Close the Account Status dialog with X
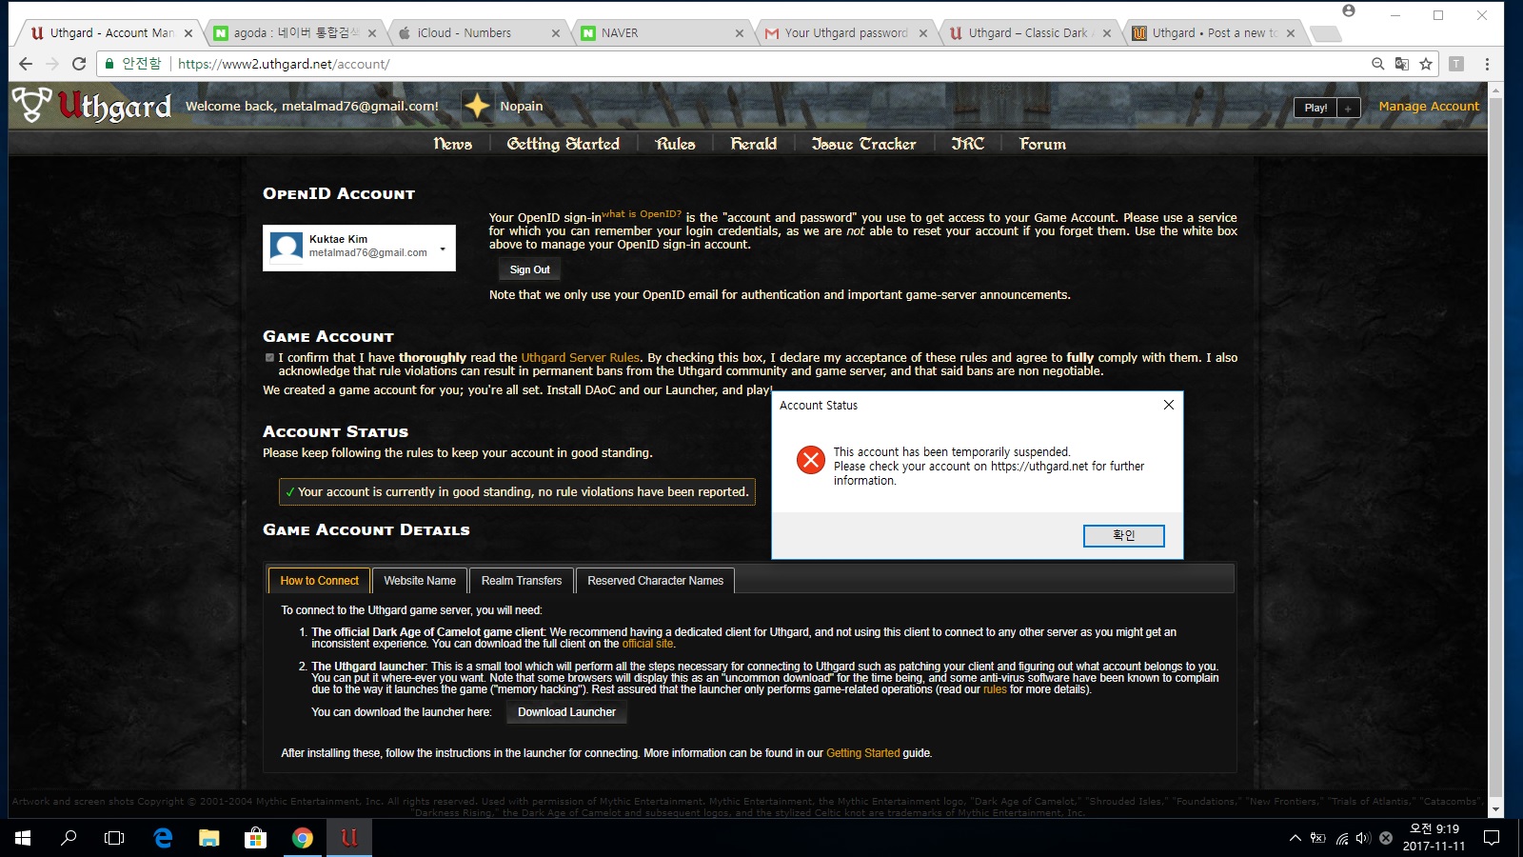Image resolution: width=1523 pixels, height=857 pixels. click(x=1168, y=405)
